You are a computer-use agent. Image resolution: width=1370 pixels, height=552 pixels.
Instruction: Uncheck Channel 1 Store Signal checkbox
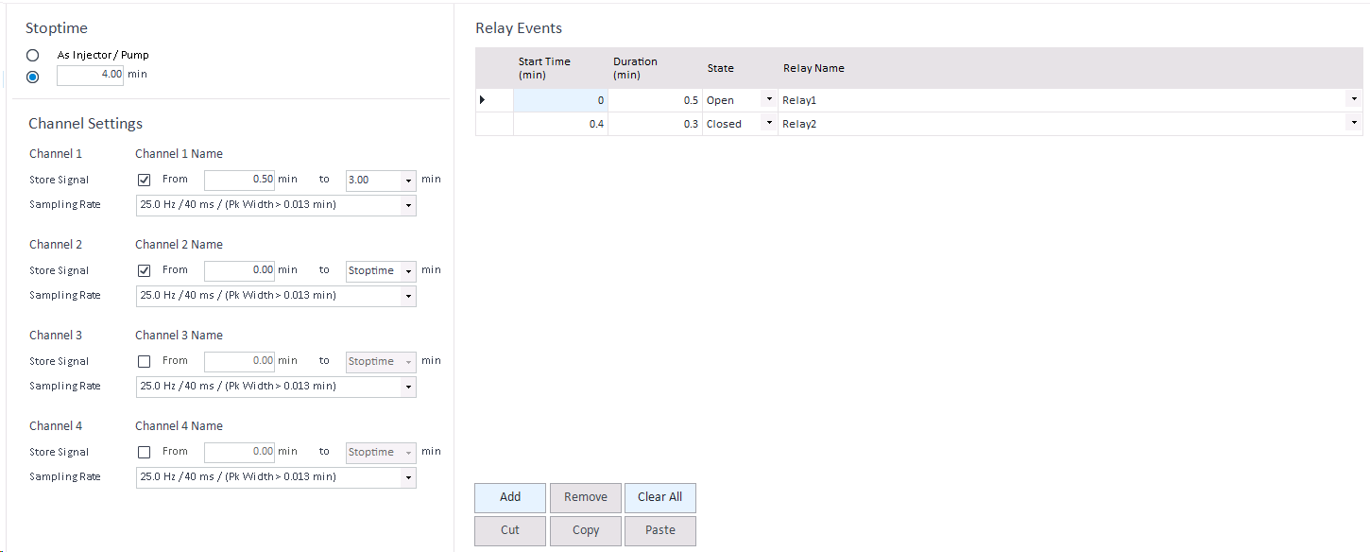(145, 180)
